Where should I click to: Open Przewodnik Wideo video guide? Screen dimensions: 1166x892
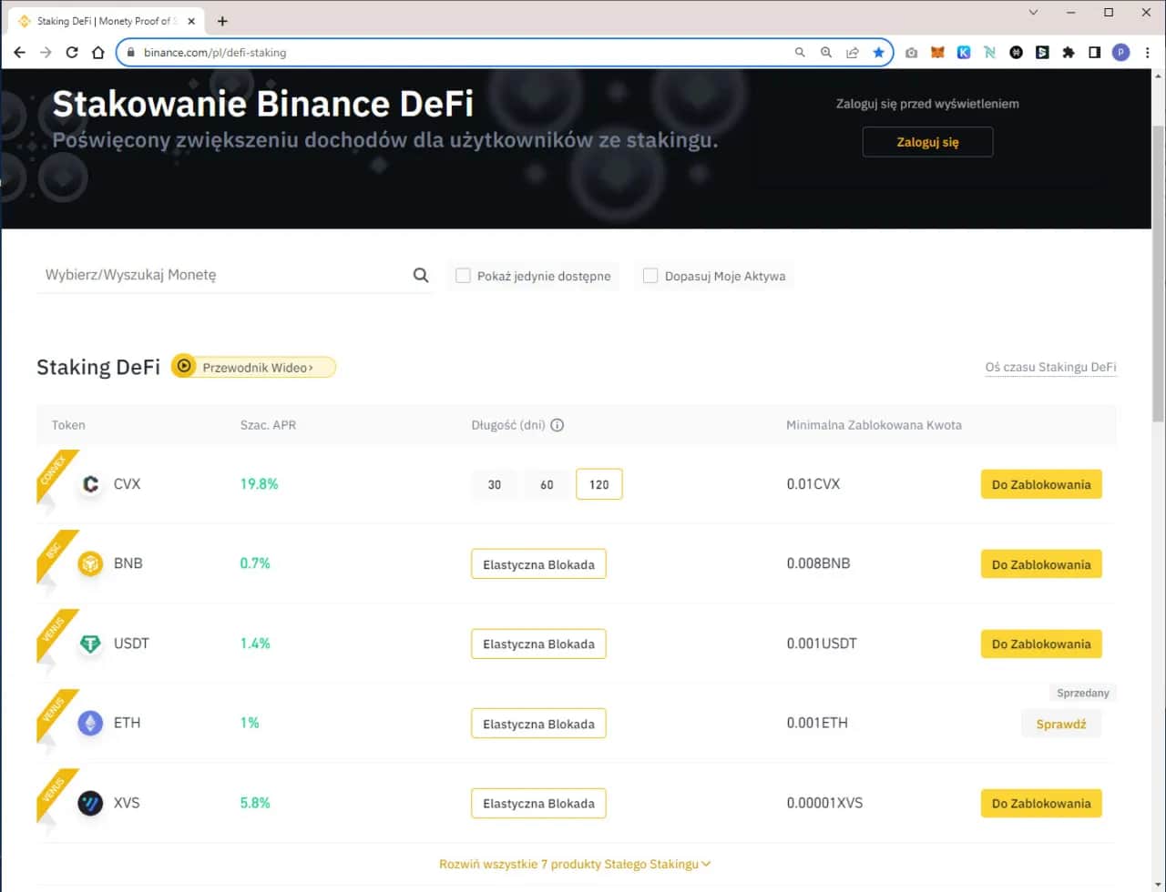pos(252,367)
